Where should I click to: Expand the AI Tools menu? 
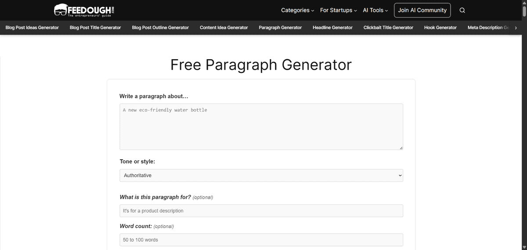click(x=375, y=10)
